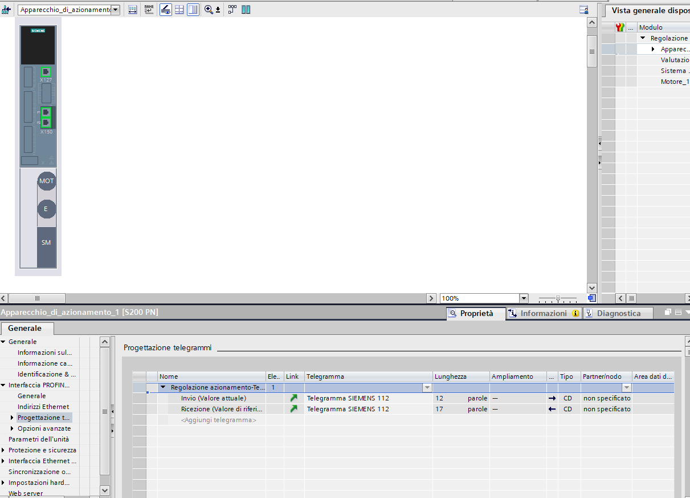Click the network device icon left of device selector
This screenshot has width=690, height=498.
(x=7, y=10)
